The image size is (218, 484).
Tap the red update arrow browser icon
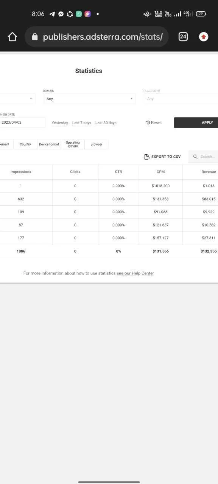click(204, 37)
